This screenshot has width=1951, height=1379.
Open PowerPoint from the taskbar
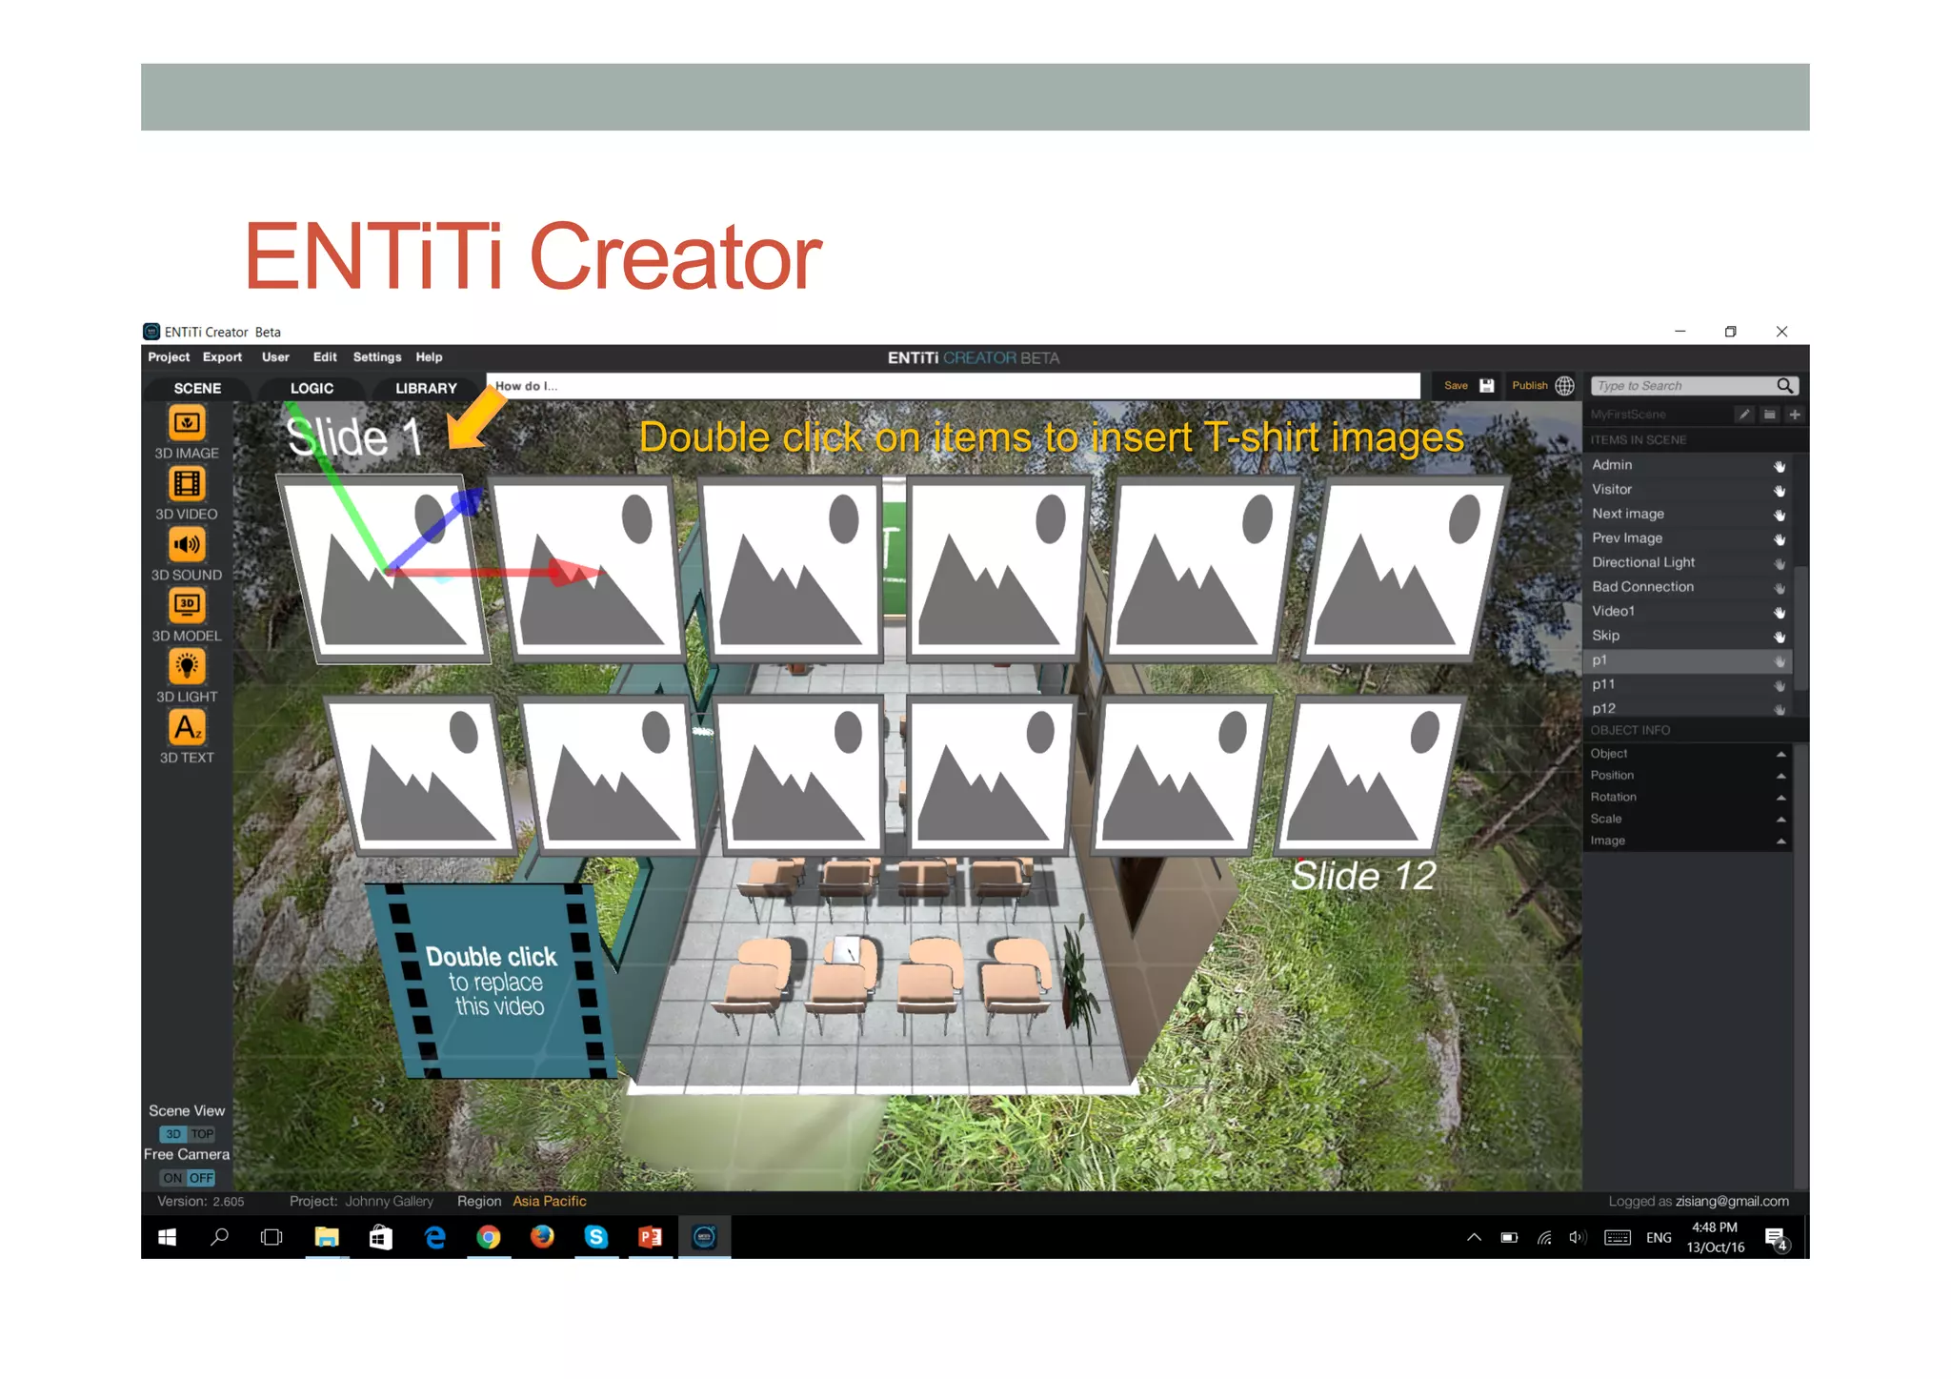tap(651, 1237)
